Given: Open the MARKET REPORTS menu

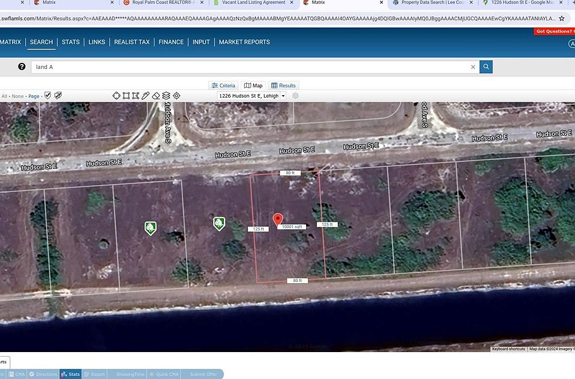Looking at the screenshot, I should click(244, 42).
